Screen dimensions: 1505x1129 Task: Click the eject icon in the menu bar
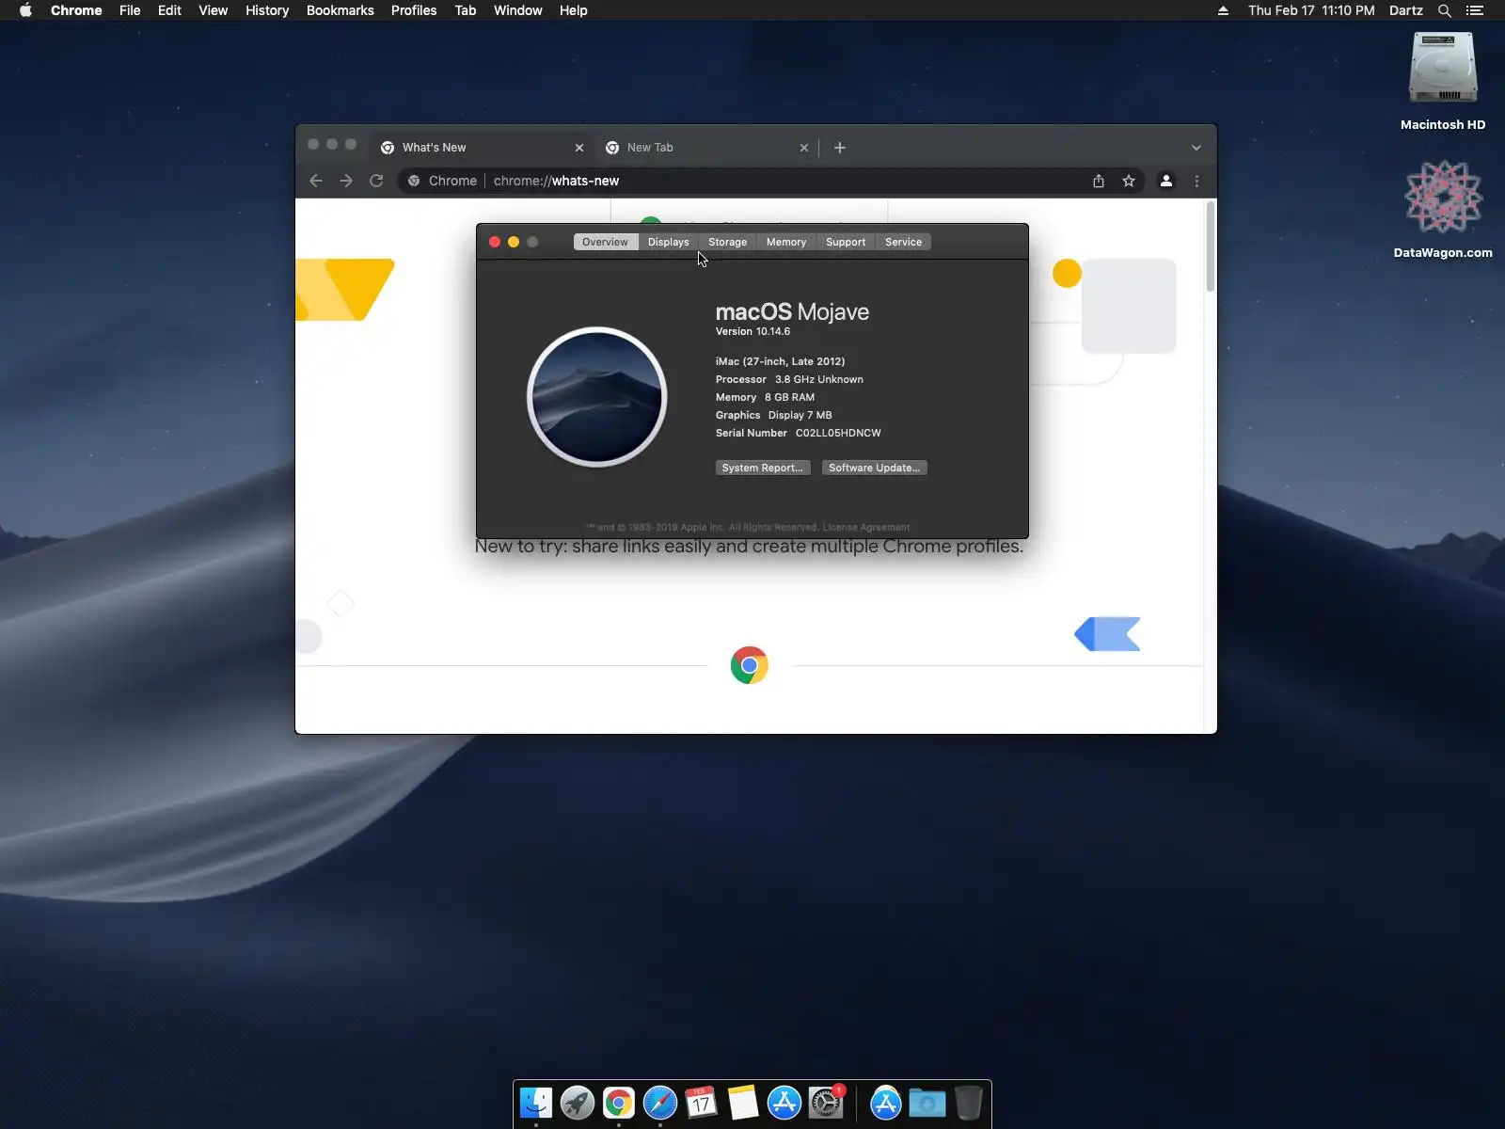[1223, 10]
